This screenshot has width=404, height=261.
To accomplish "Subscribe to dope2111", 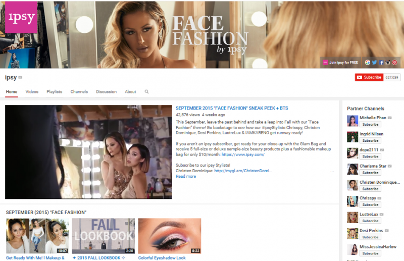I will tap(370, 156).
